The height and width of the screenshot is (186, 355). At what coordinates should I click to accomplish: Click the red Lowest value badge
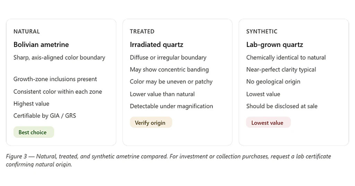tap(268, 123)
